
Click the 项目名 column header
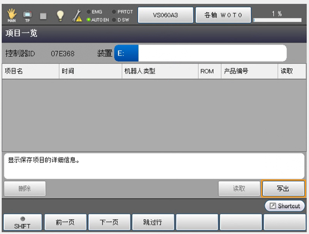point(31,71)
